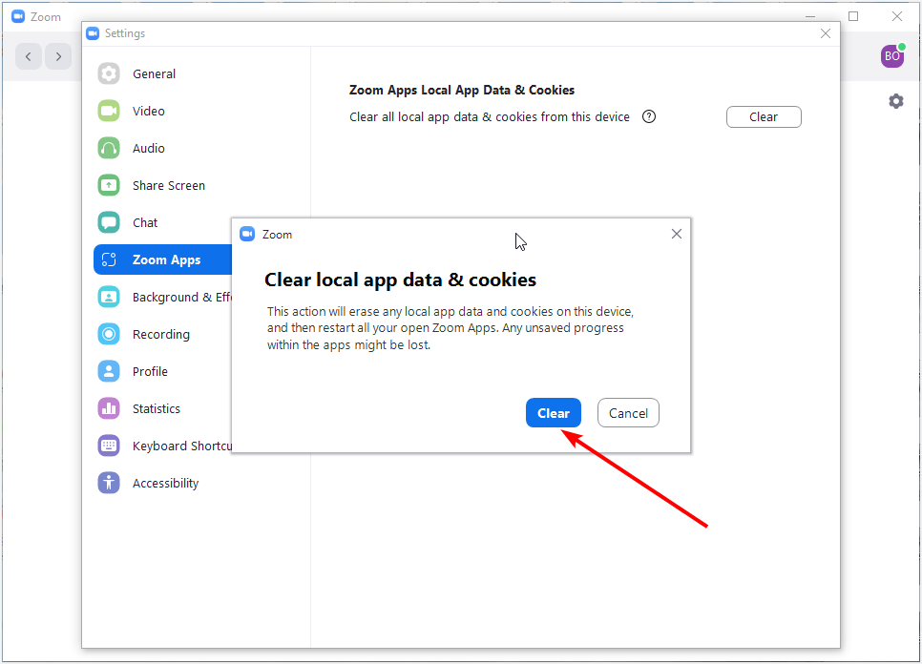Select the Recording settings tab
This screenshot has width=922, height=664.
click(161, 334)
